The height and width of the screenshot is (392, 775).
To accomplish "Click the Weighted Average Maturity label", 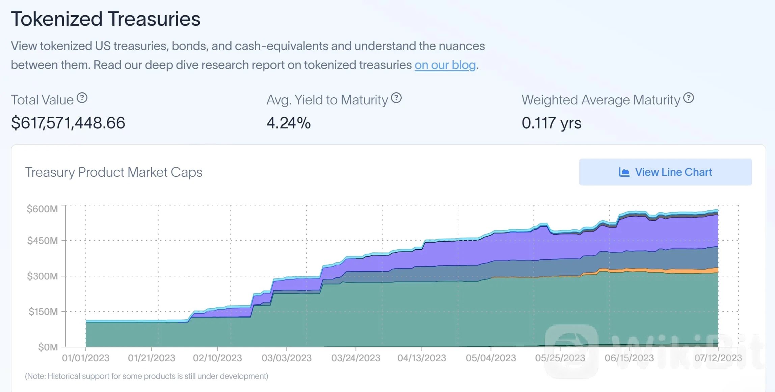I will point(601,100).
